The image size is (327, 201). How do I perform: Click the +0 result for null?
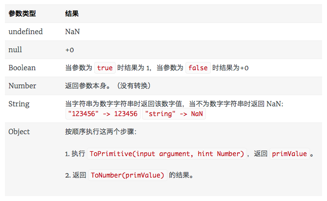[x=69, y=50]
